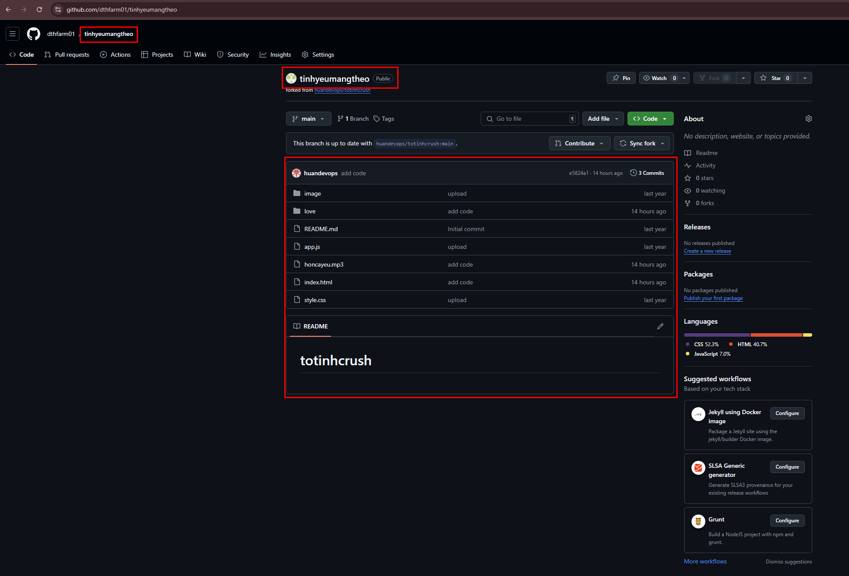Open Watch notification options dropdown
The width and height of the screenshot is (849, 576).
pos(684,78)
